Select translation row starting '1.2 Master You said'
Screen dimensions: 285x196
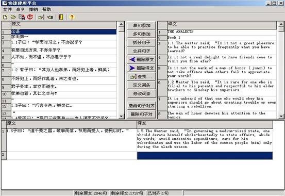coord(222,88)
